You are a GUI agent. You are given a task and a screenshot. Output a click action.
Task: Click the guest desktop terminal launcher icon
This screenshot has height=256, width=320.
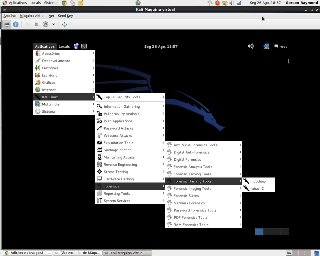point(84,46)
